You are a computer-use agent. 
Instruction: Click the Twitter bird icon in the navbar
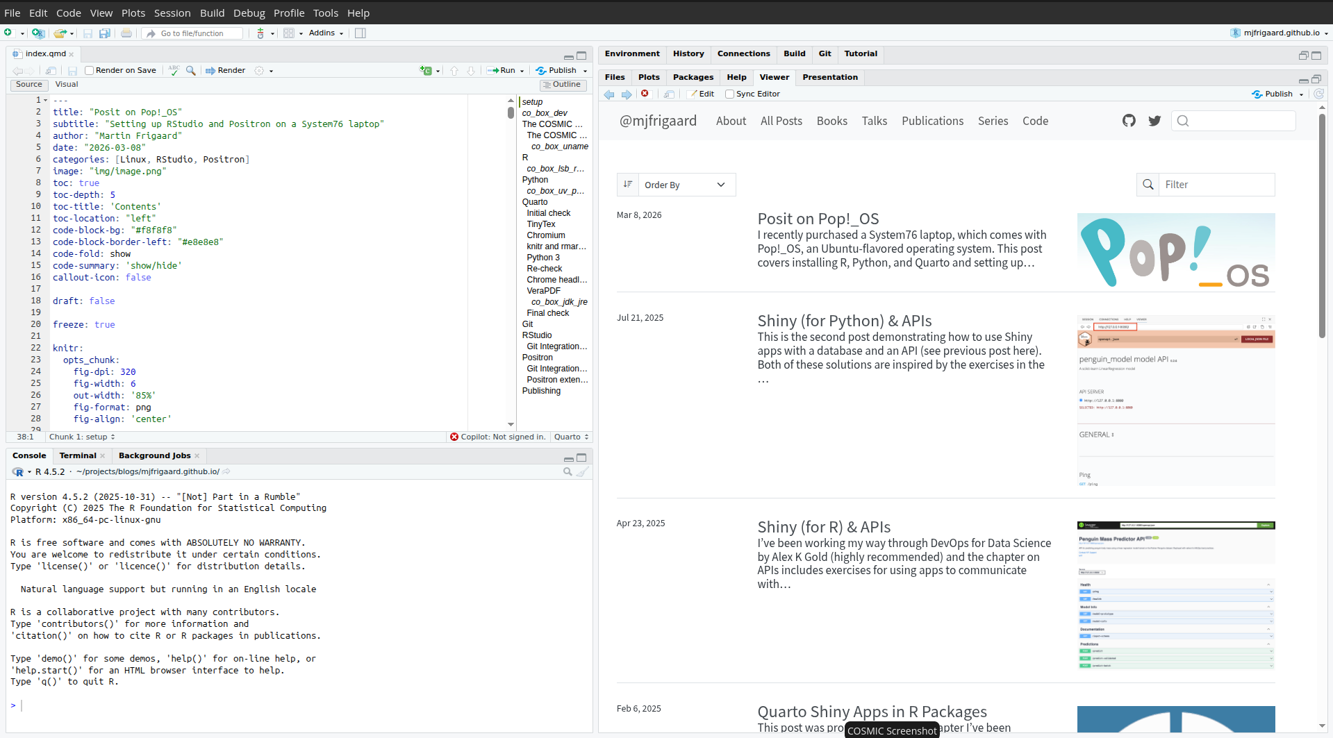pyautogui.click(x=1154, y=121)
